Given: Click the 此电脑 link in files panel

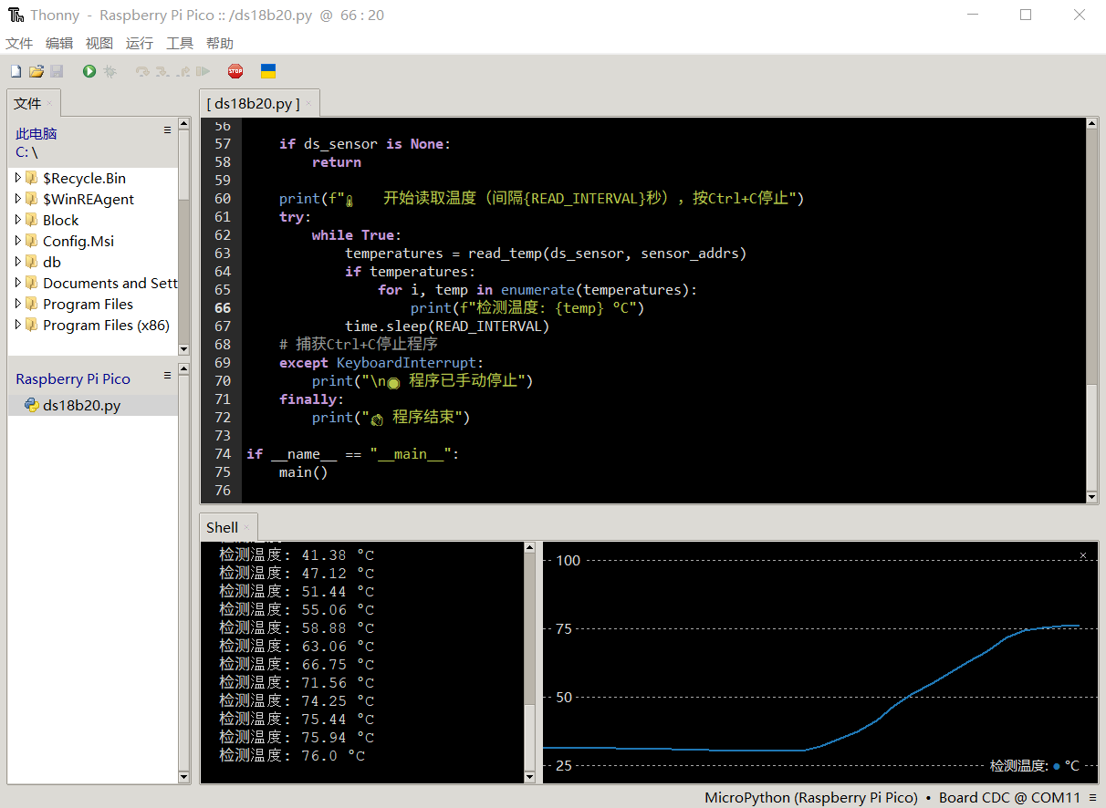Looking at the screenshot, I should [37, 133].
